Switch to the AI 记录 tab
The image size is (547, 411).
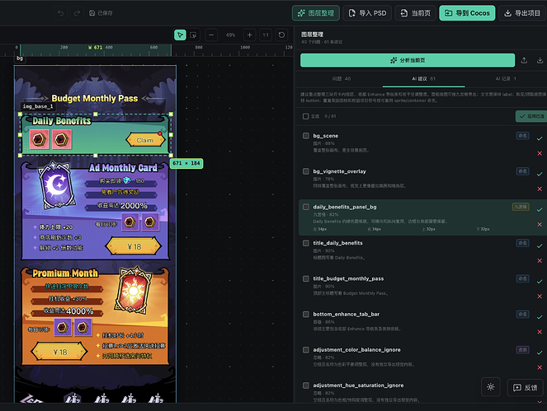pyautogui.click(x=506, y=79)
